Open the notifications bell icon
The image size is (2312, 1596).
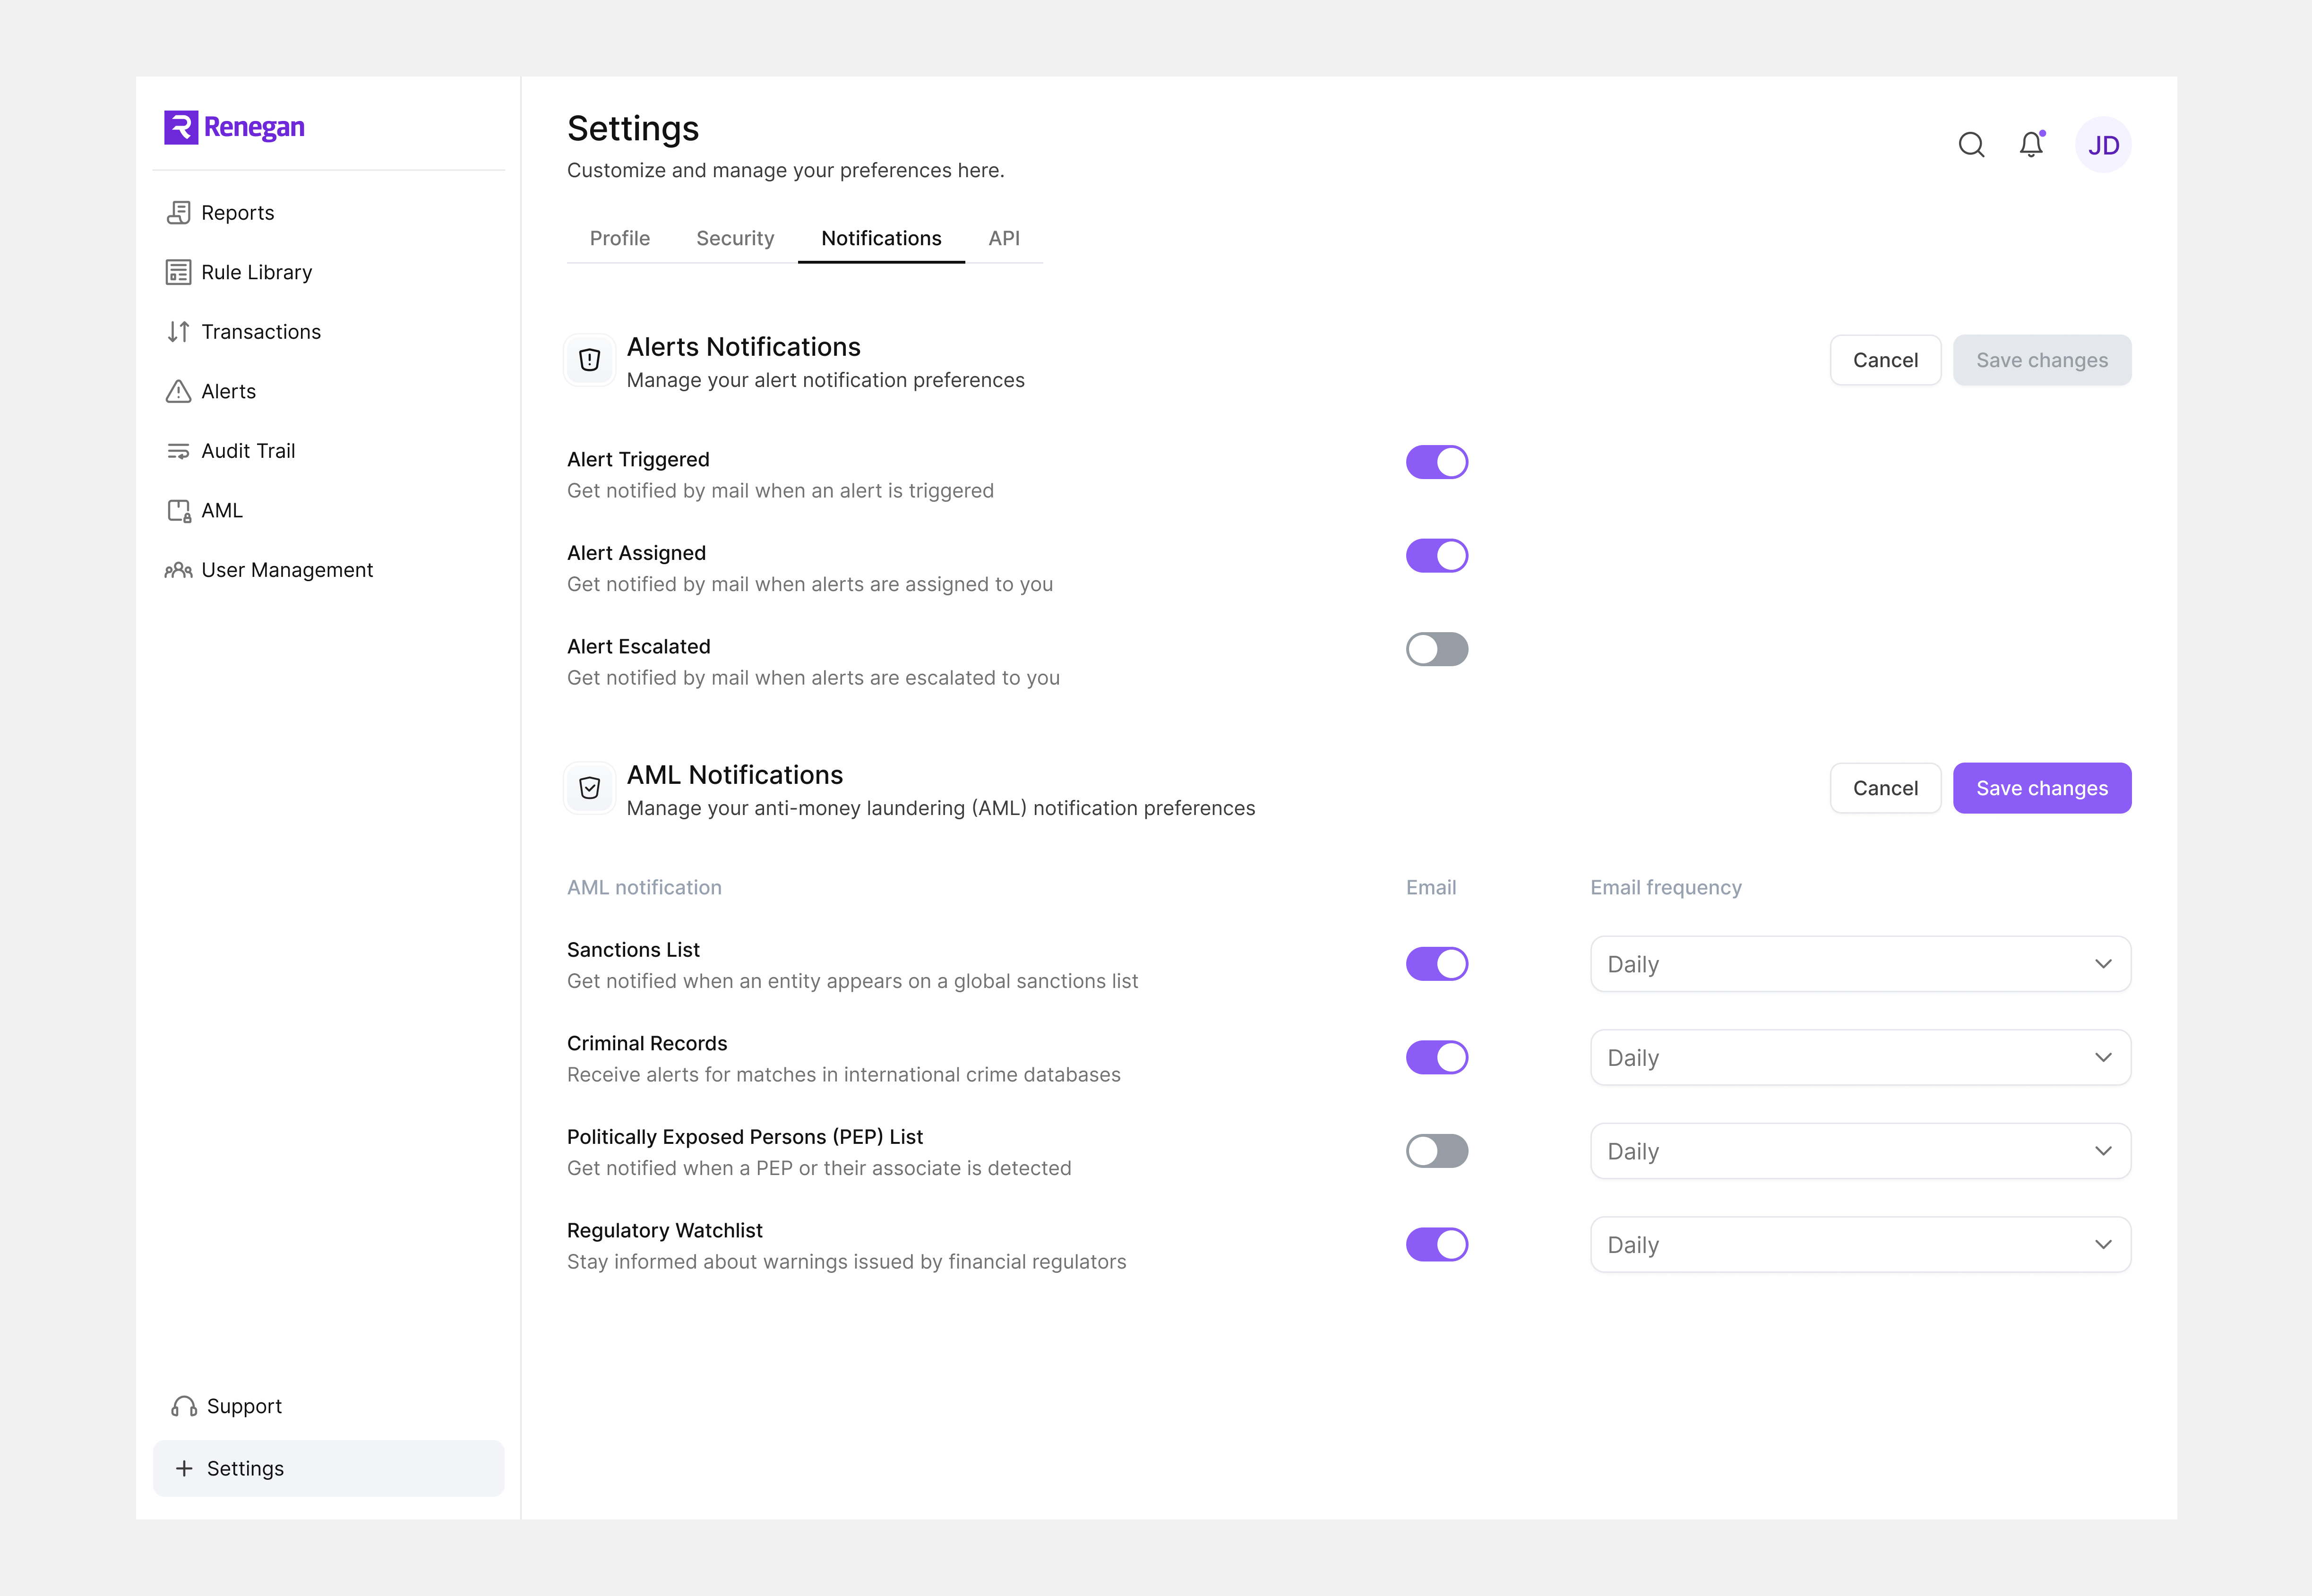pos(2031,145)
